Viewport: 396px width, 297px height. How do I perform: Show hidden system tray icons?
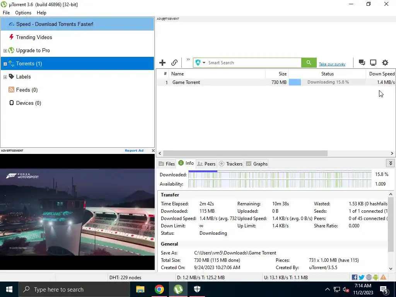pyautogui.click(x=327, y=289)
